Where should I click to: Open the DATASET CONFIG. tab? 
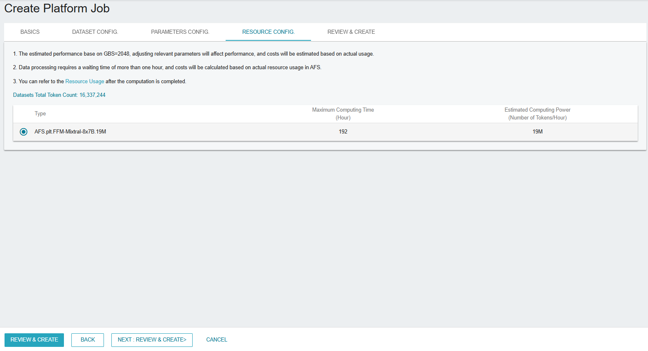point(95,32)
